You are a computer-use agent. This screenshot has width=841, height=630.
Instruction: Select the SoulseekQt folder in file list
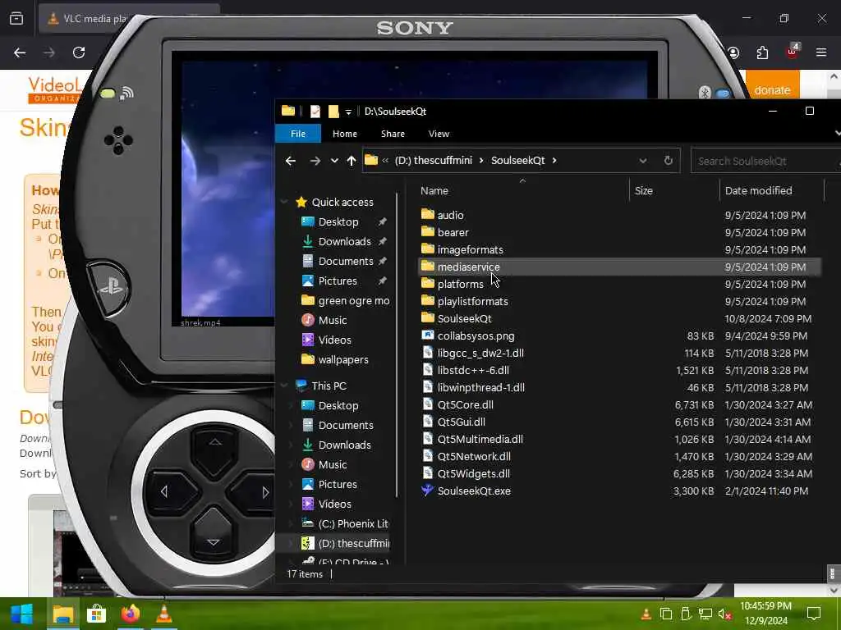click(x=464, y=318)
